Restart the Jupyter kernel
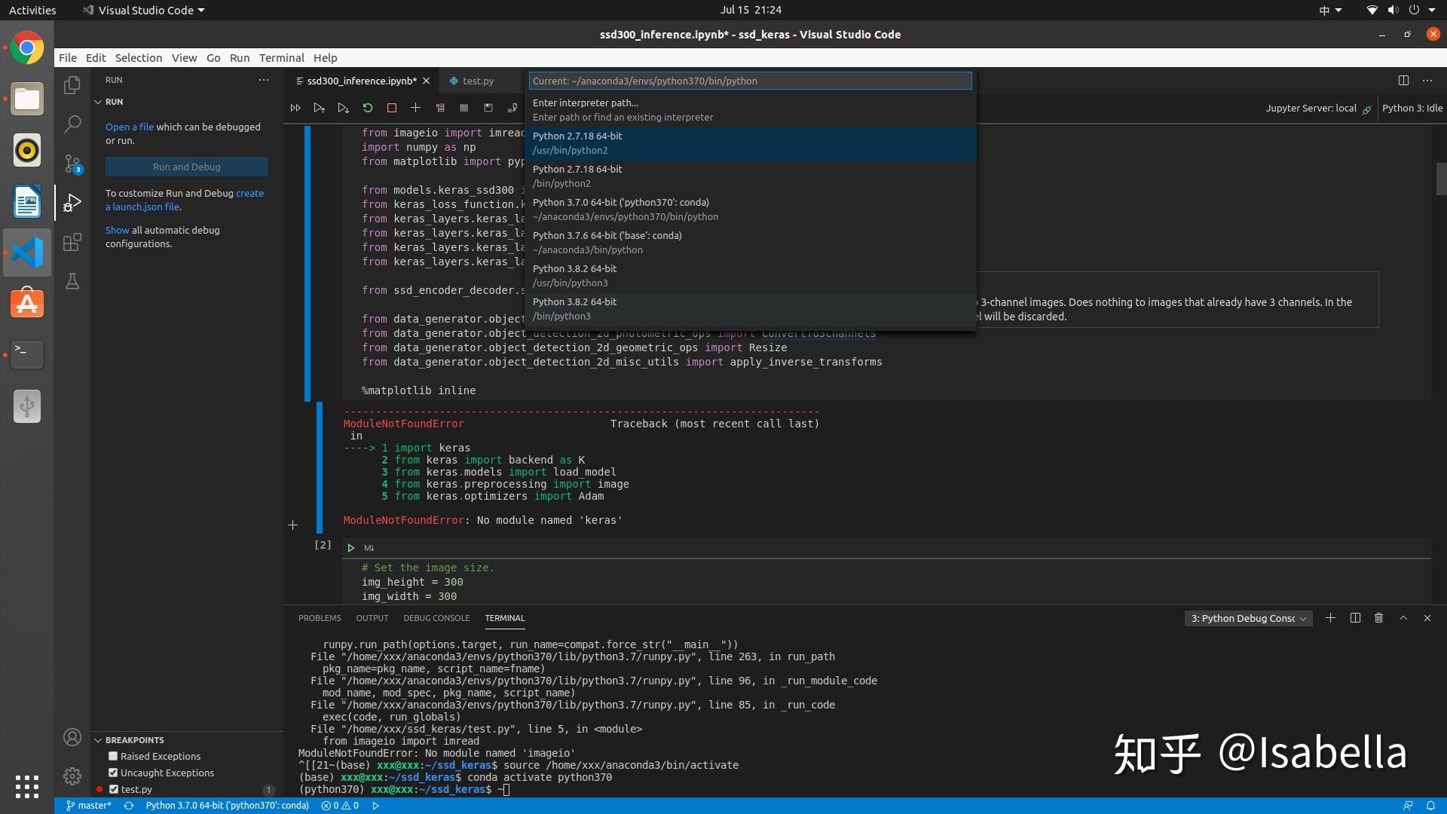Viewport: 1447px width, 814px height. click(367, 108)
